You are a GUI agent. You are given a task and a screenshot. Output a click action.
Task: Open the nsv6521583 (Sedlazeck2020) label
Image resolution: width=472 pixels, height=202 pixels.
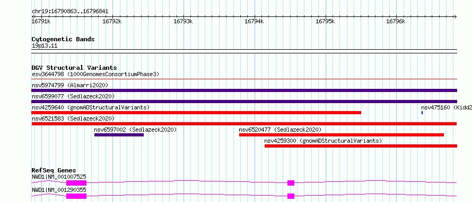73,118
